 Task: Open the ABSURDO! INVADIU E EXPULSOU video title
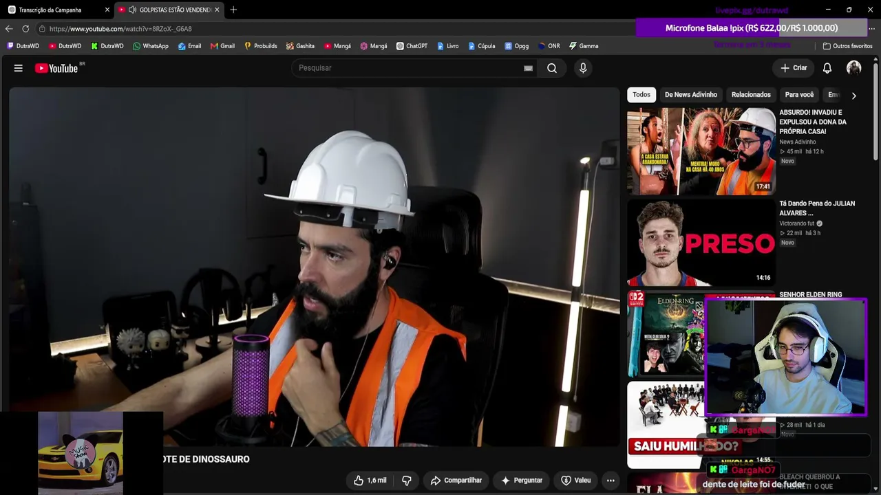pos(813,122)
